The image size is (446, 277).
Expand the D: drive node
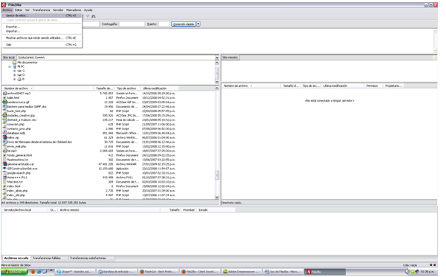coord(15,75)
